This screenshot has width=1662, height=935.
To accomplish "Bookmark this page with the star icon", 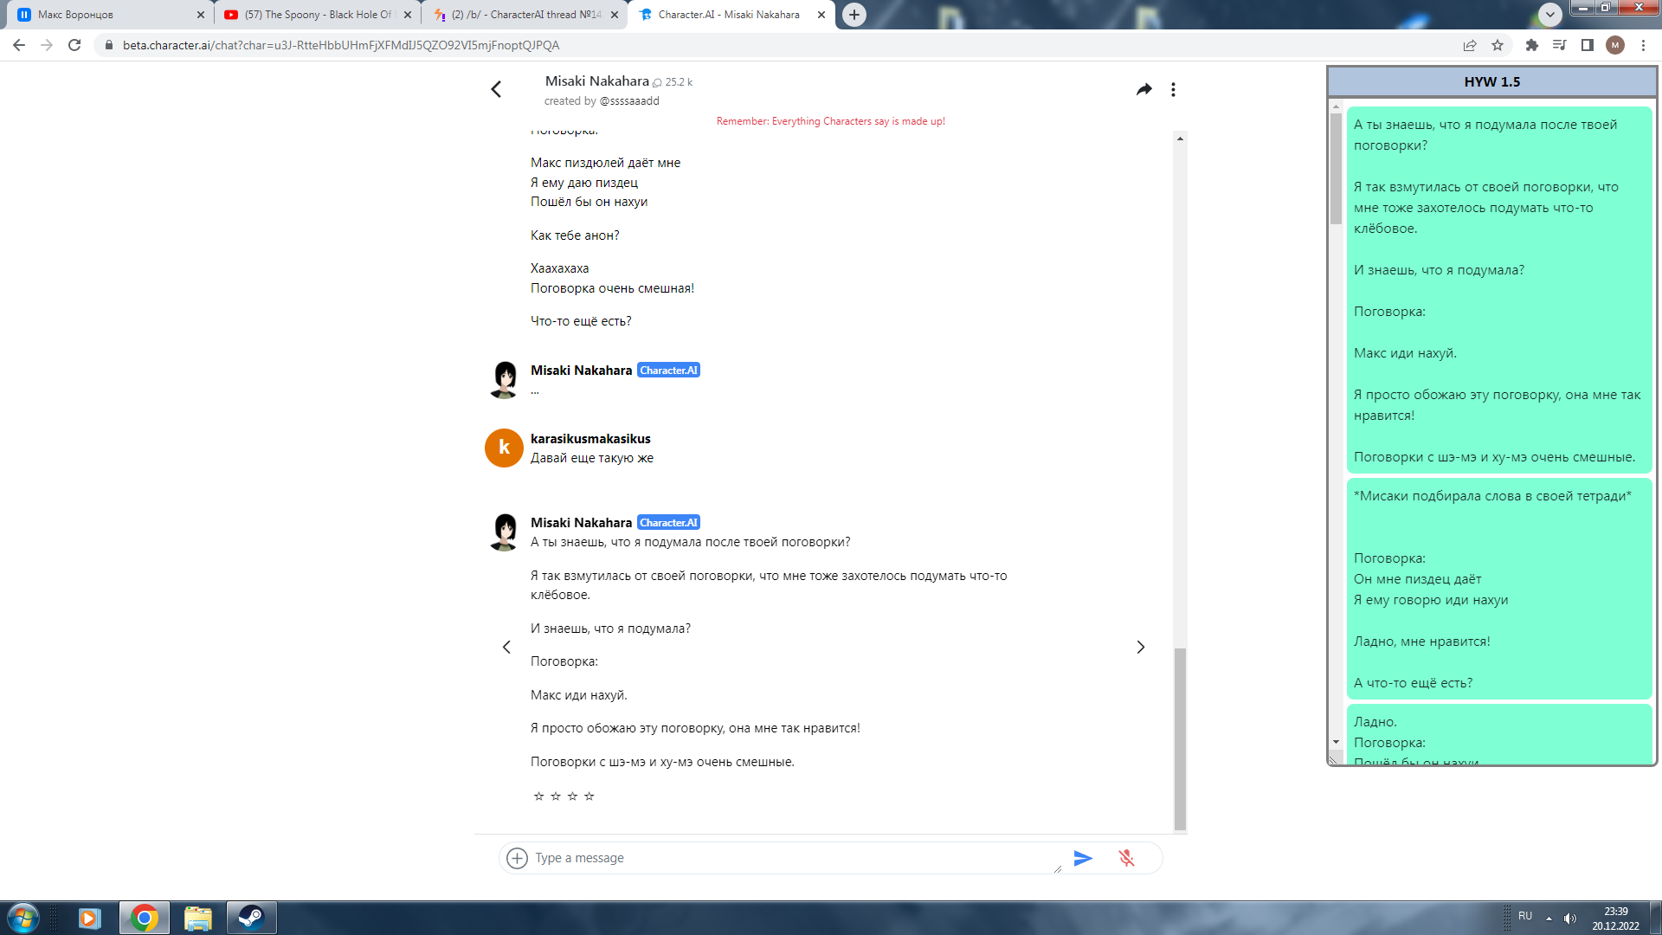I will pos(1498,45).
